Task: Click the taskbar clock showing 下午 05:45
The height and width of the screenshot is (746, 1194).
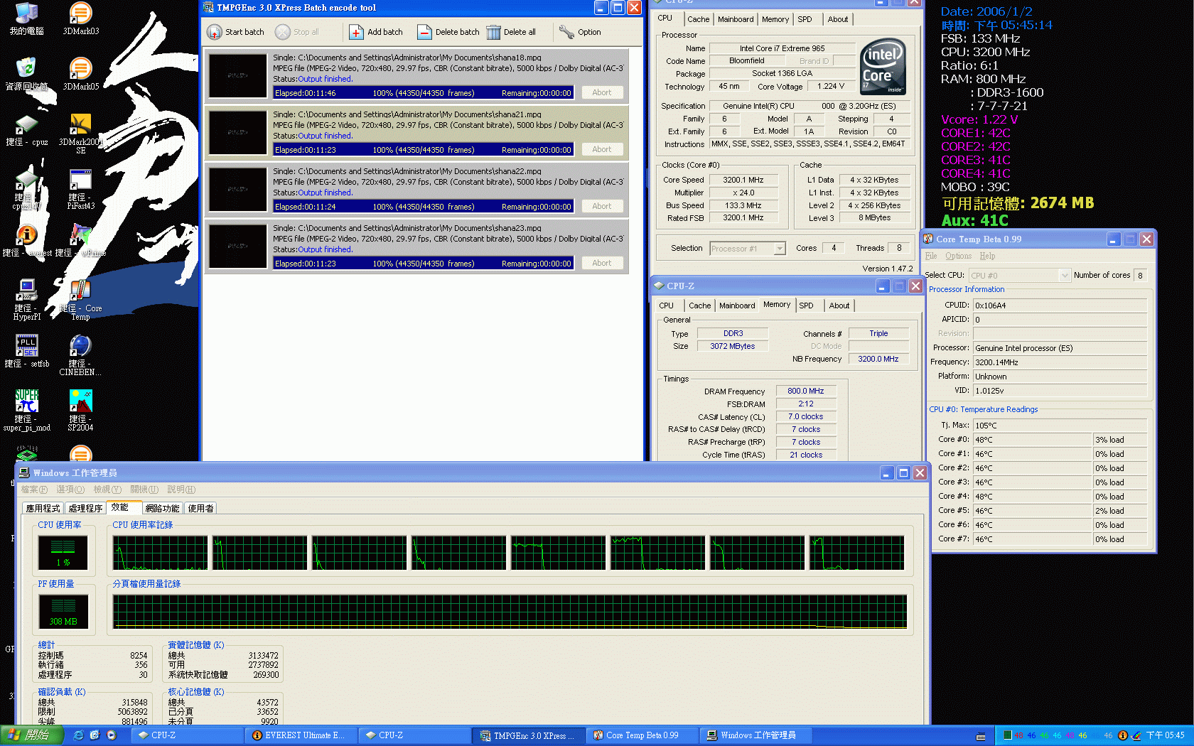Action: click(1165, 735)
